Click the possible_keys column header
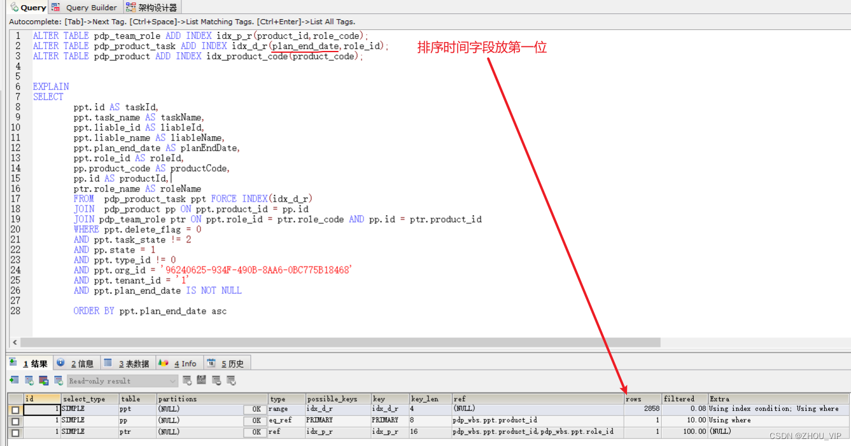Screen dimensions: 851x446 (339, 399)
